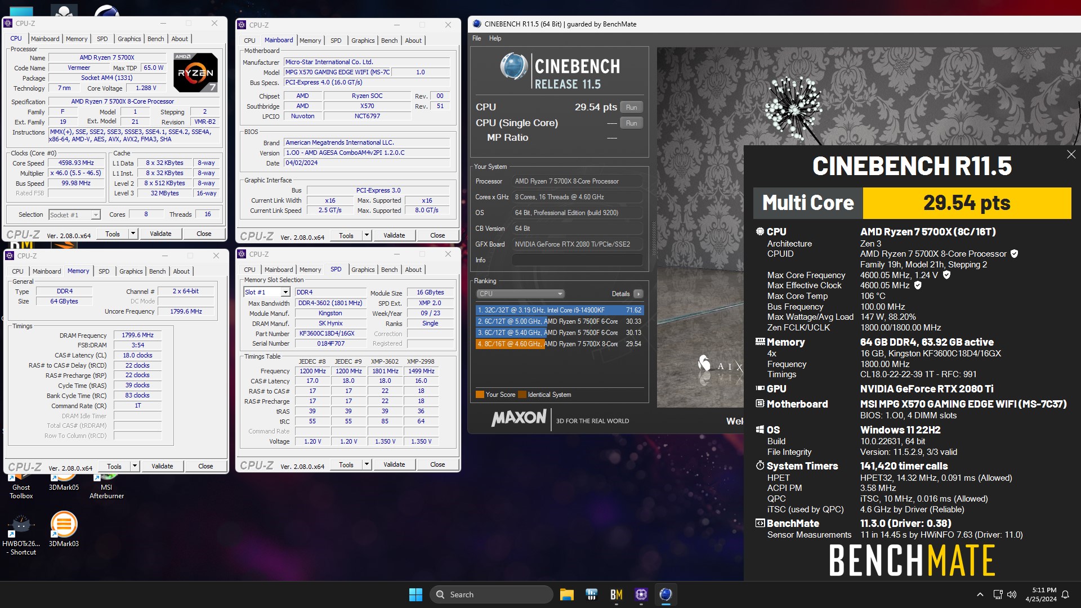Click the orange Your Score legend swatch
The width and height of the screenshot is (1081, 608).
coord(480,395)
